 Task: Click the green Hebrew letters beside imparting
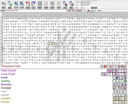coord(120,81)
